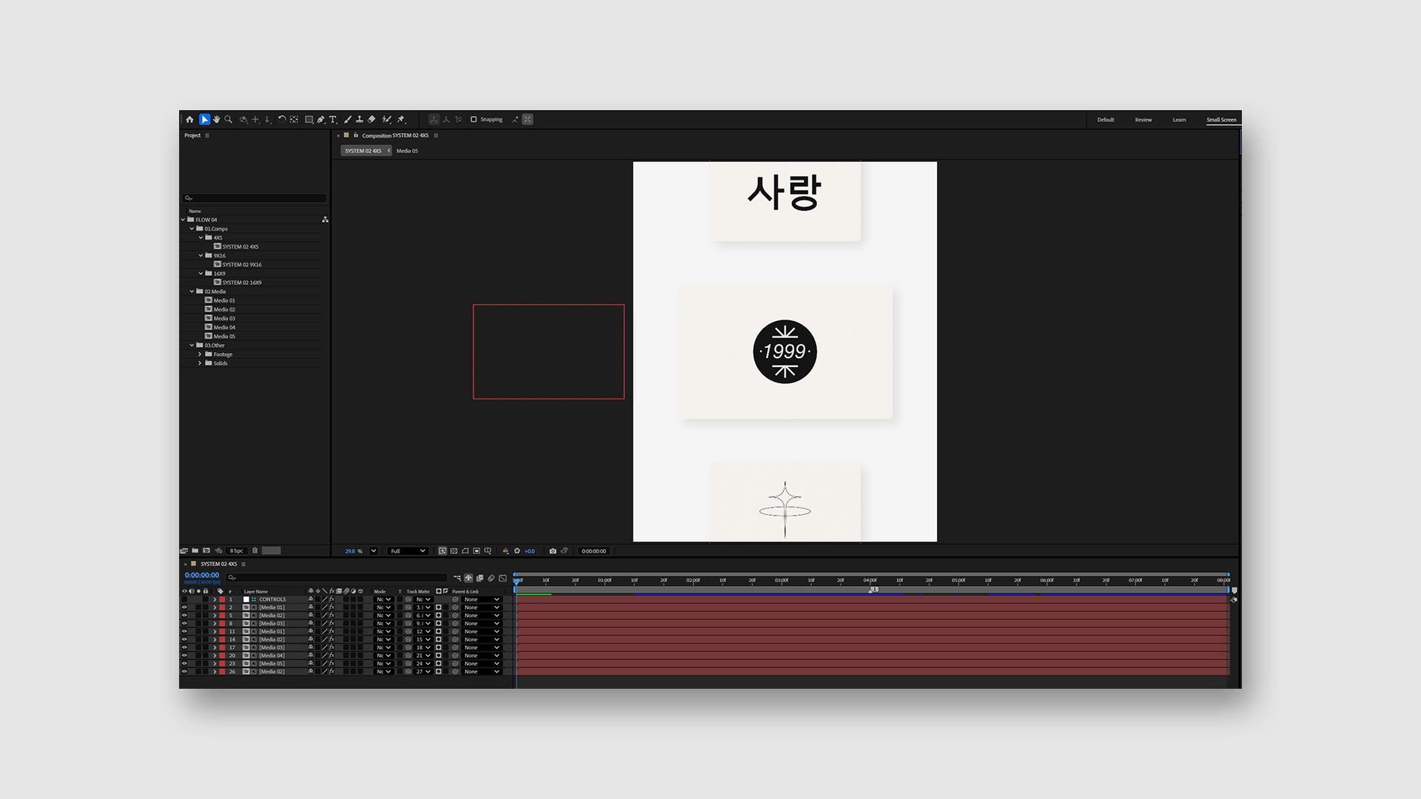1421x799 pixels.
Task: Take a snapshot of the composition viewer
Action: pos(554,551)
